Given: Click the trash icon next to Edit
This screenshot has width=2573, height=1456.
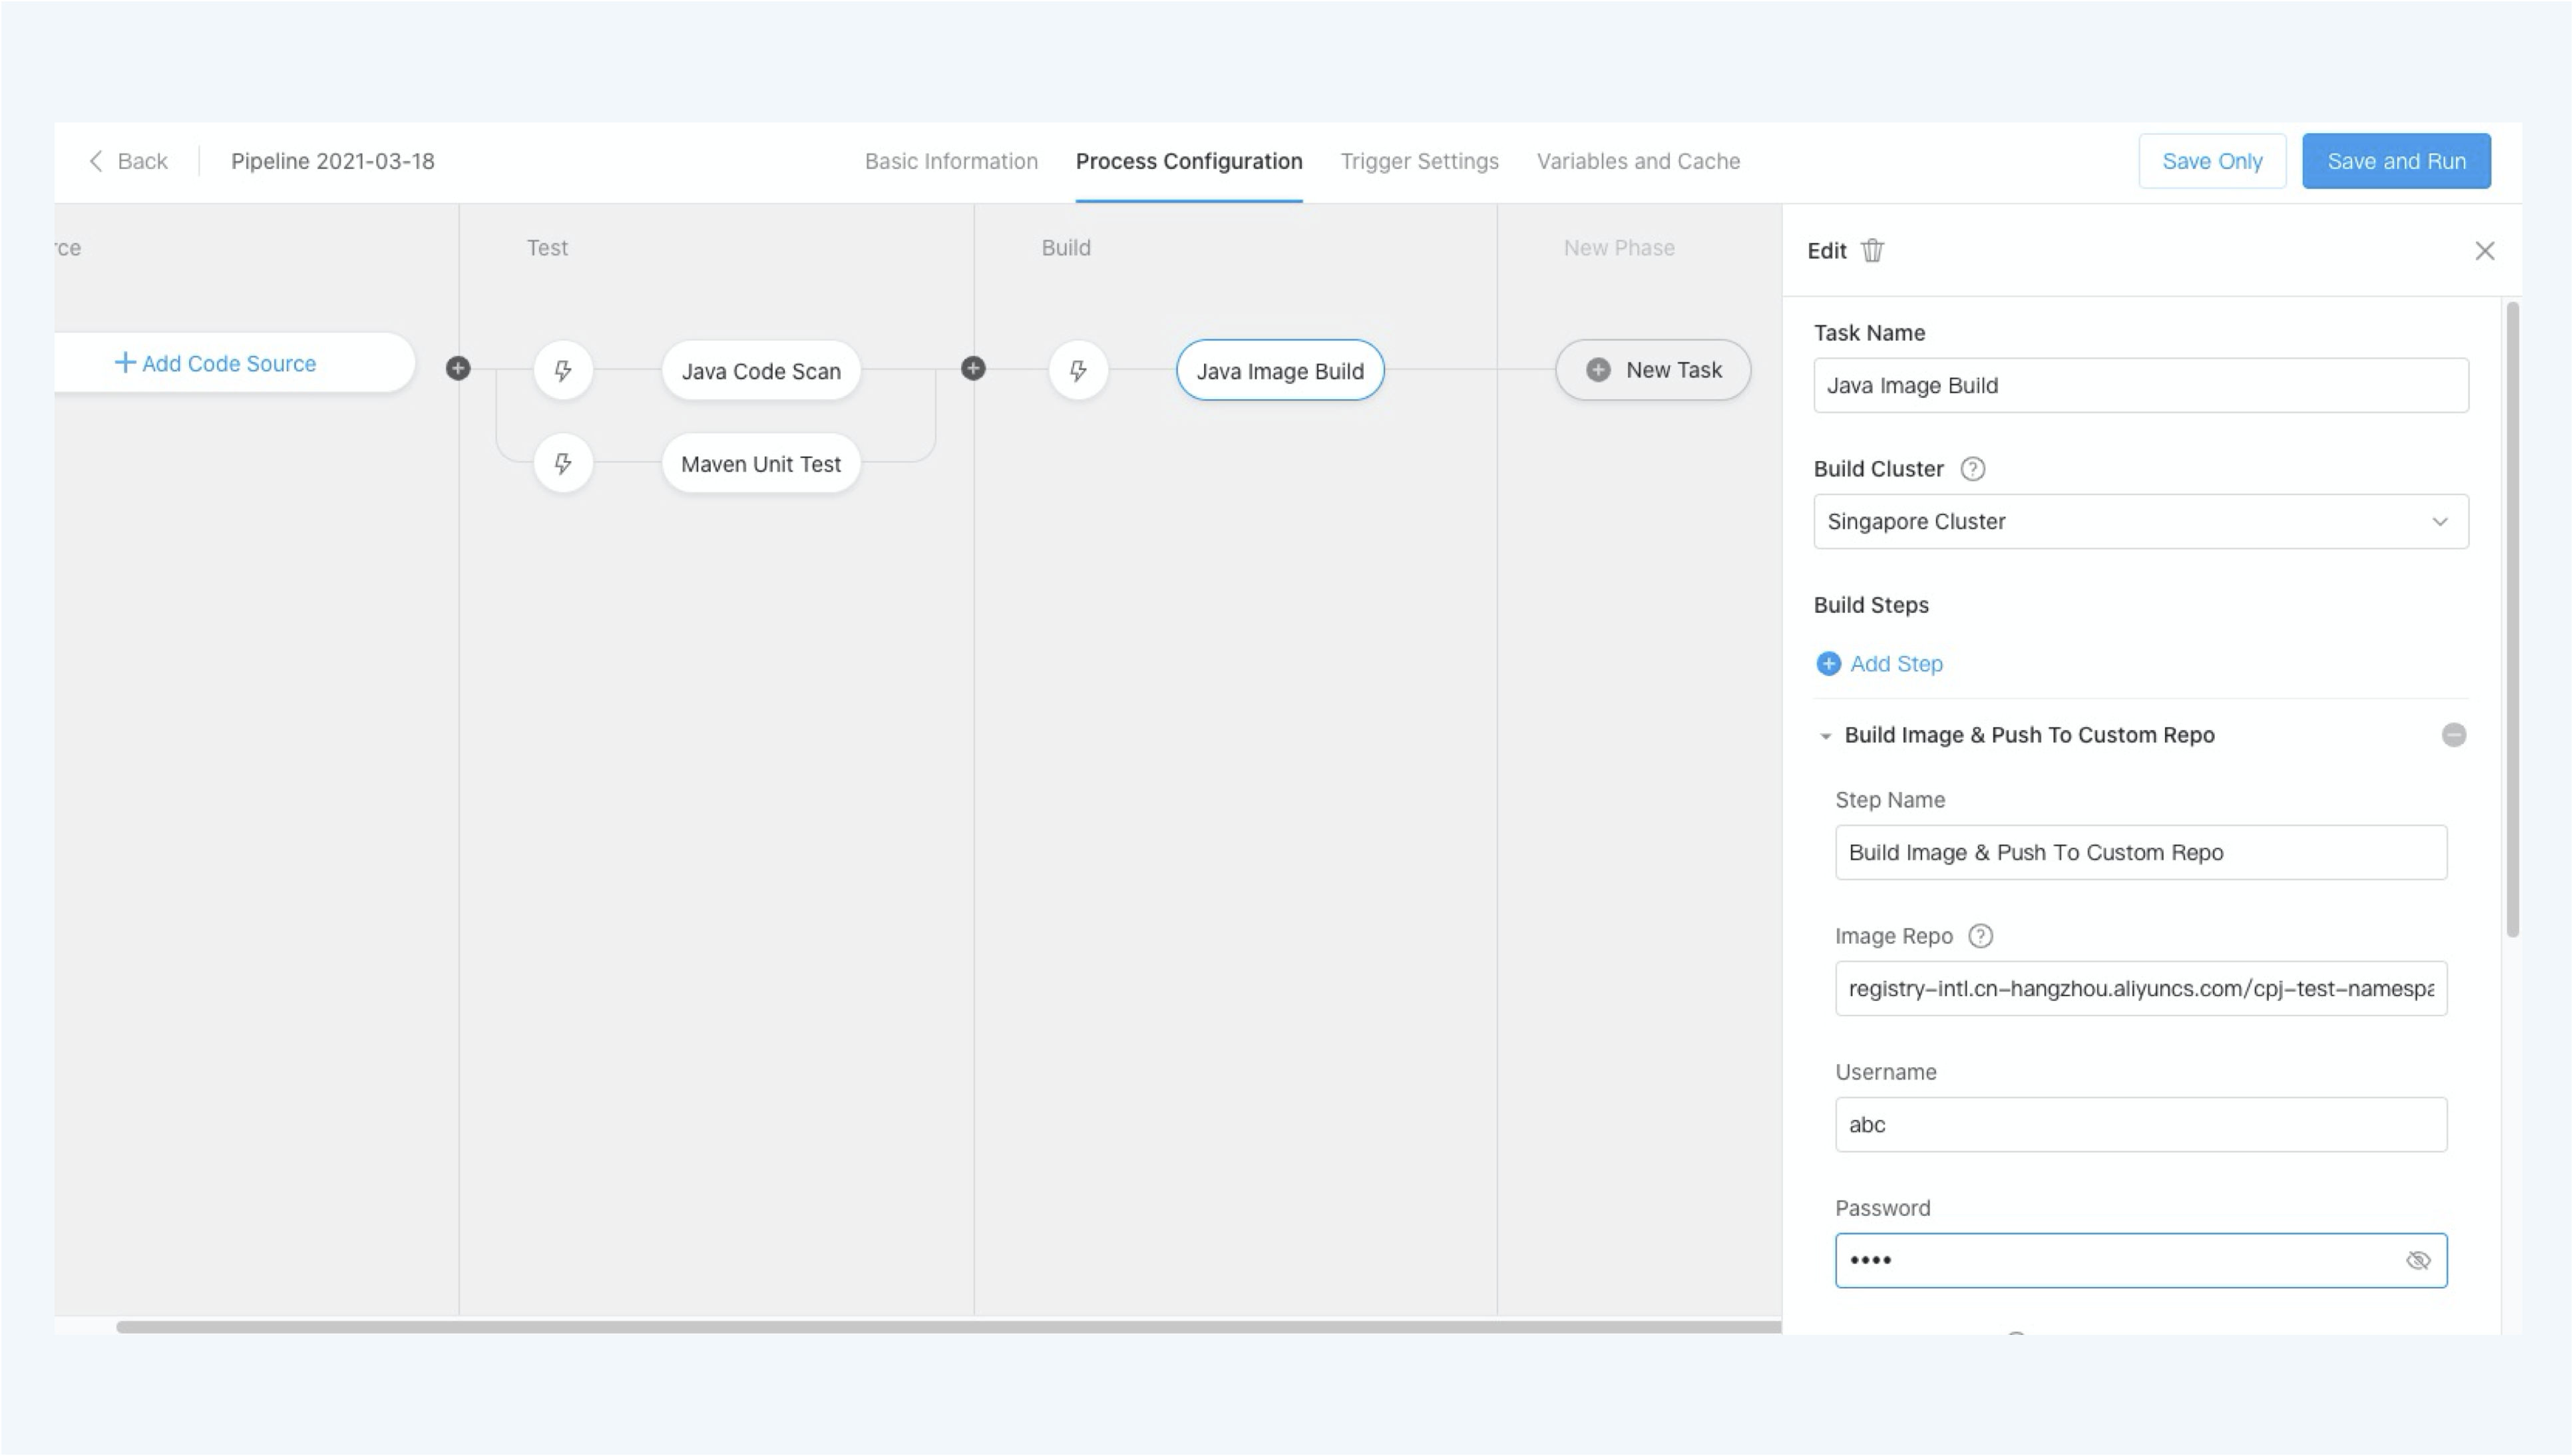Looking at the screenshot, I should click(x=1872, y=250).
